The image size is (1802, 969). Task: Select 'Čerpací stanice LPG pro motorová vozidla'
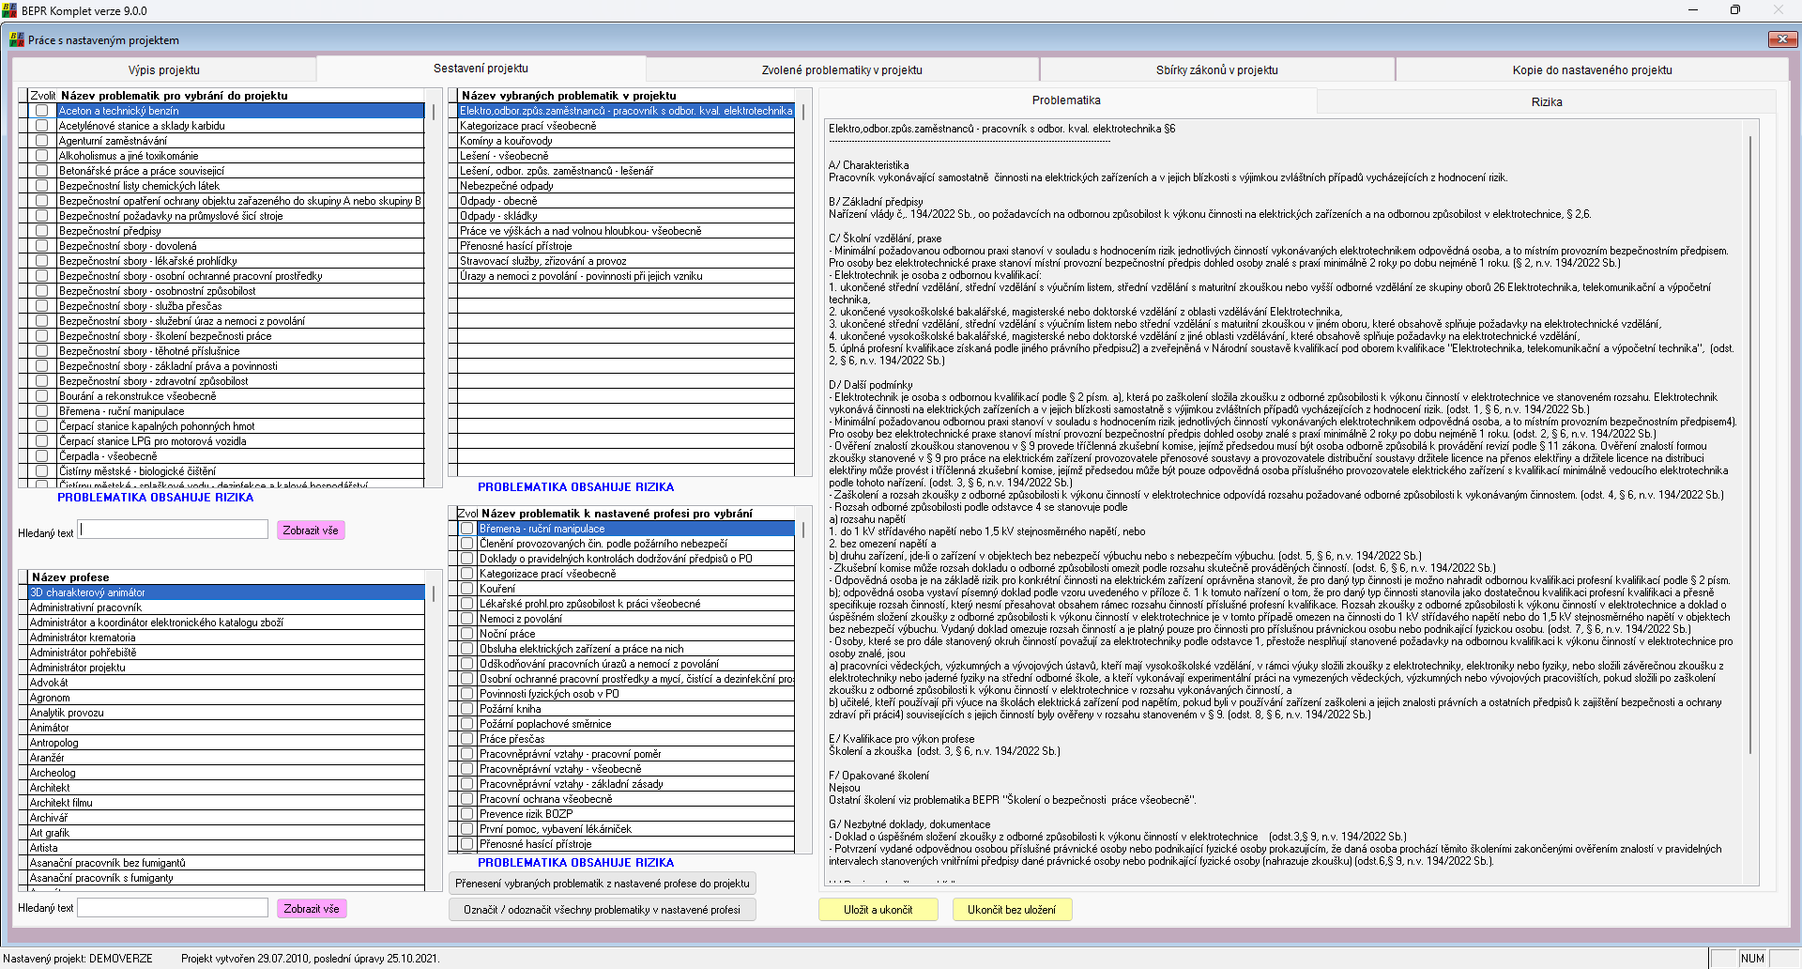[x=240, y=441]
